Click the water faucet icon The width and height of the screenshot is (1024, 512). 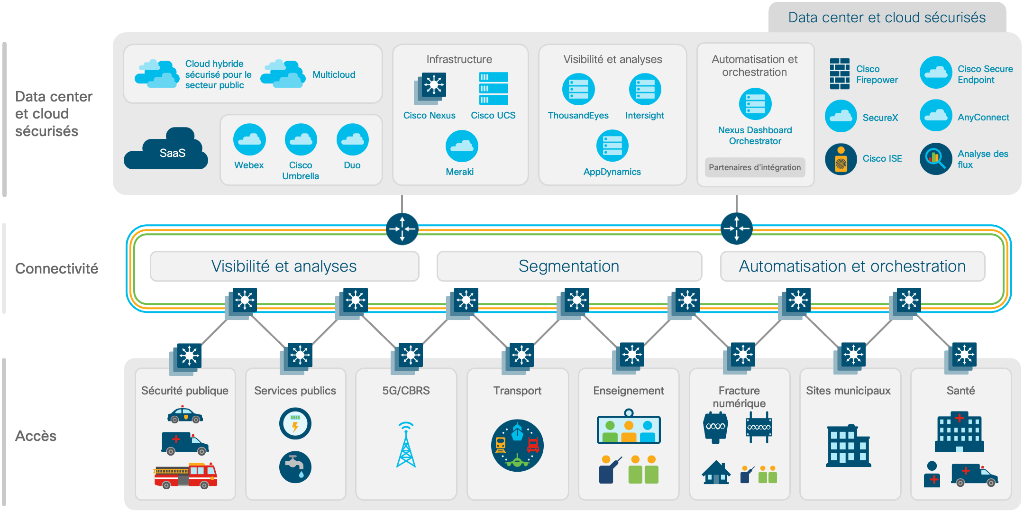click(295, 467)
